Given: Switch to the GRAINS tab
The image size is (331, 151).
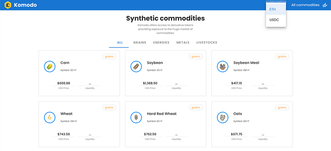Looking at the screenshot, I should (140, 43).
